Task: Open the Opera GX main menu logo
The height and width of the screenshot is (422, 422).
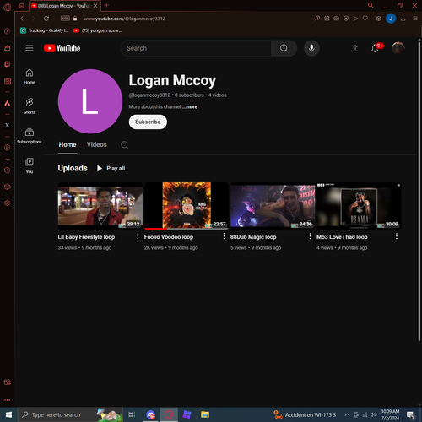Action: click(x=8, y=7)
